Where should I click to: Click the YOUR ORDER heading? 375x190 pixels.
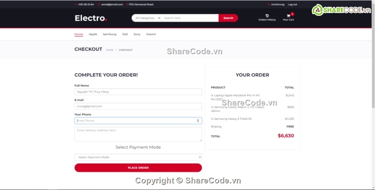(x=253, y=75)
